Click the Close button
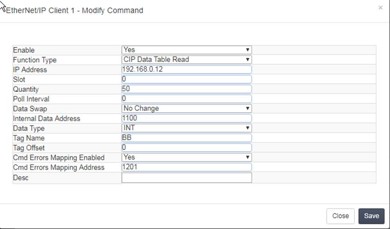The width and height of the screenshot is (390, 229). [x=341, y=216]
